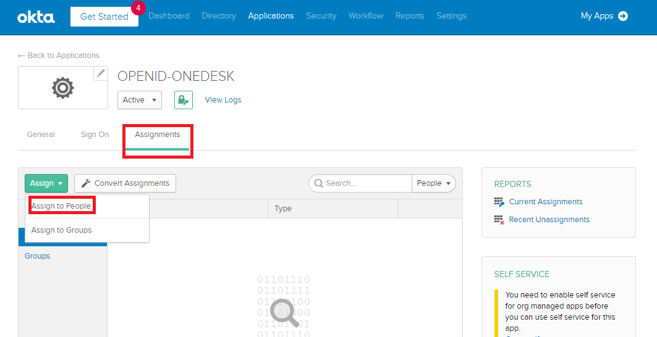Open the Assign dropdown button
Image resolution: width=657 pixels, height=337 pixels.
tap(46, 183)
